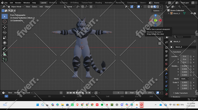Open the Opera browser taskbar icon
198x110 pixels.
point(142,105)
